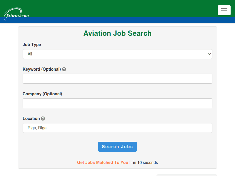Expand the Job Type dropdown
This screenshot has width=235, height=176.
coord(117,54)
